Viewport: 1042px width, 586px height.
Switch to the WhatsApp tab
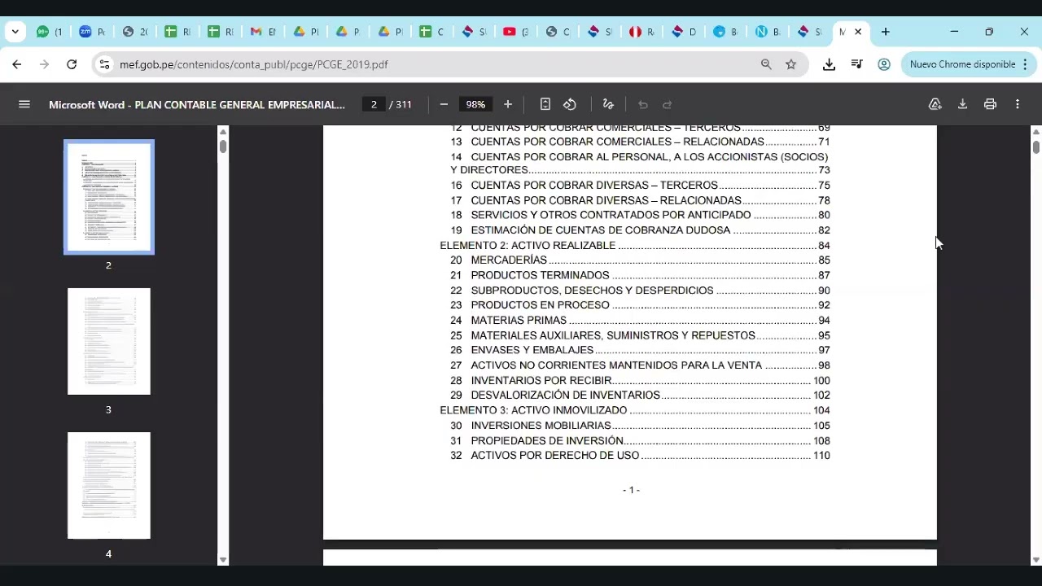[x=50, y=32]
